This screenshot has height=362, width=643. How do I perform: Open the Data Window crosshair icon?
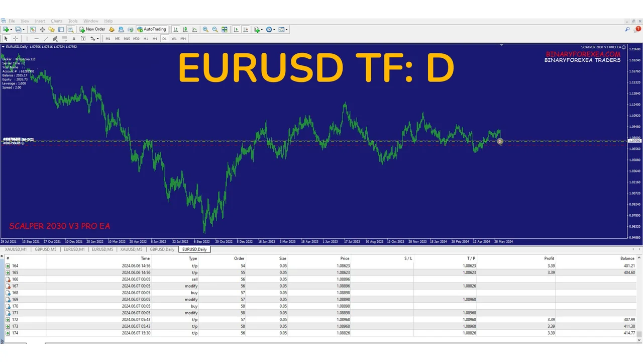point(42,30)
